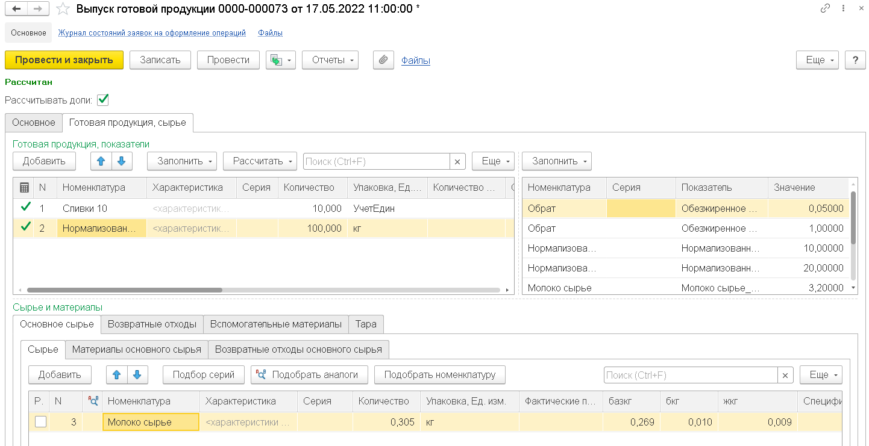Click the paperclip attachments icon

[x=383, y=60]
